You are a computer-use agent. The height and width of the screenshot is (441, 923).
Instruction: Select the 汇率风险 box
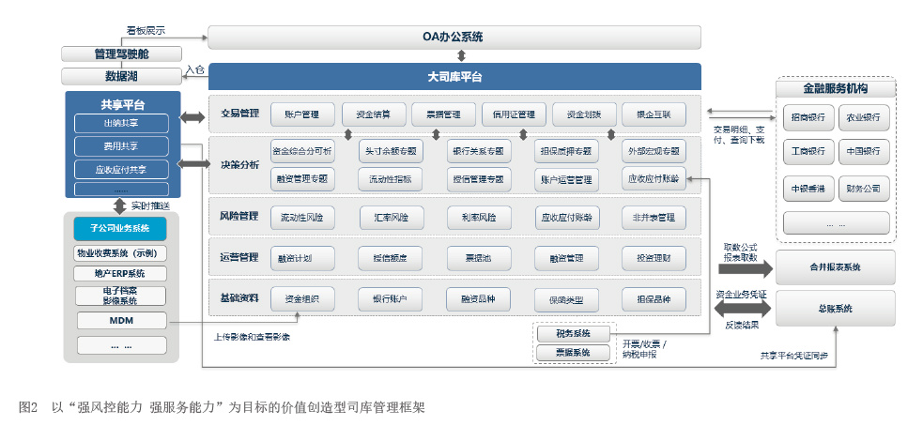[392, 218]
